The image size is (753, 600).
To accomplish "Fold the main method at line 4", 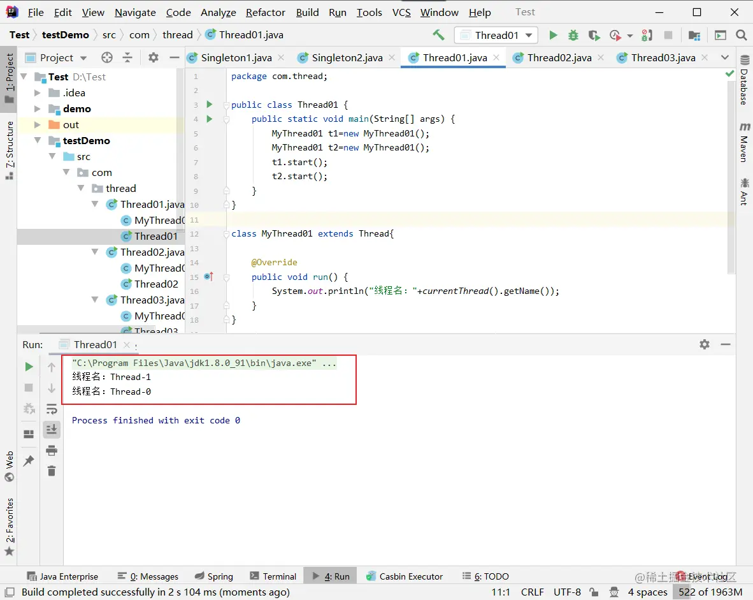I will (x=226, y=119).
